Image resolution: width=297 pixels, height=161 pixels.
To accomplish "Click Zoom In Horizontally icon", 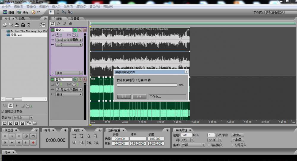I will click(74, 136).
